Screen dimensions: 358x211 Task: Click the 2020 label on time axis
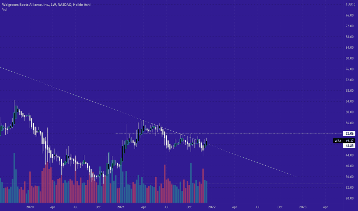(x=30, y=207)
